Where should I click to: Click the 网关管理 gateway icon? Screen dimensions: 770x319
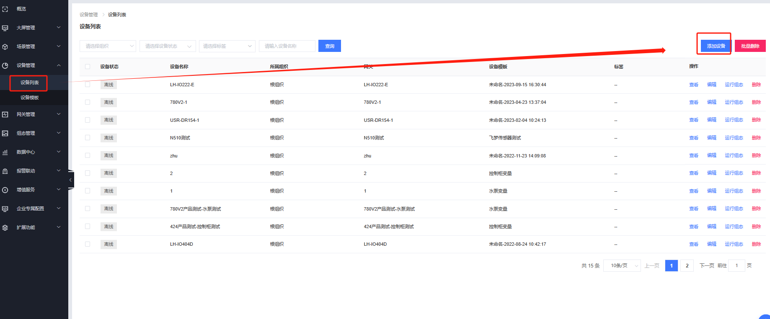(x=5, y=114)
